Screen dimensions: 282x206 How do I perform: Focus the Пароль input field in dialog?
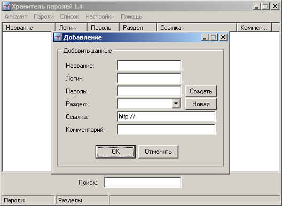149,91
